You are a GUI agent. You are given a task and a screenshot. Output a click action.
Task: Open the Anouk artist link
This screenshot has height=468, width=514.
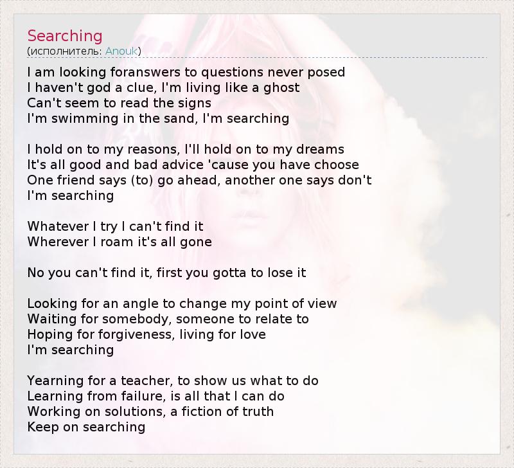click(121, 51)
